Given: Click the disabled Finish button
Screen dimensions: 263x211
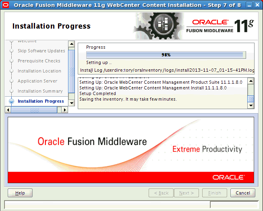Looking at the screenshot, I should pos(215,193).
